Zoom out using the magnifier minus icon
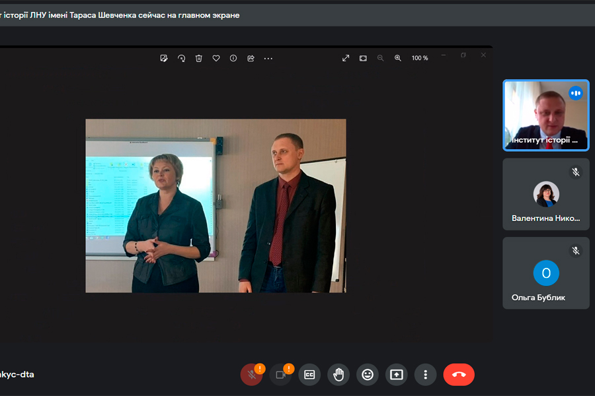 pos(380,58)
